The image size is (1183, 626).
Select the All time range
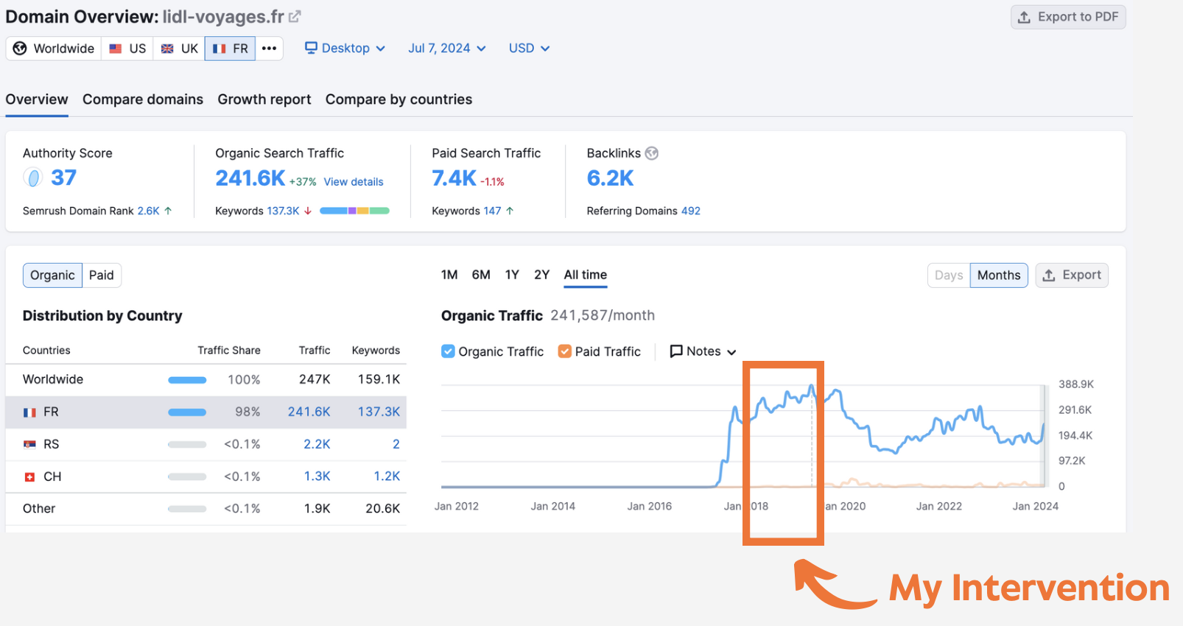pyautogui.click(x=586, y=275)
